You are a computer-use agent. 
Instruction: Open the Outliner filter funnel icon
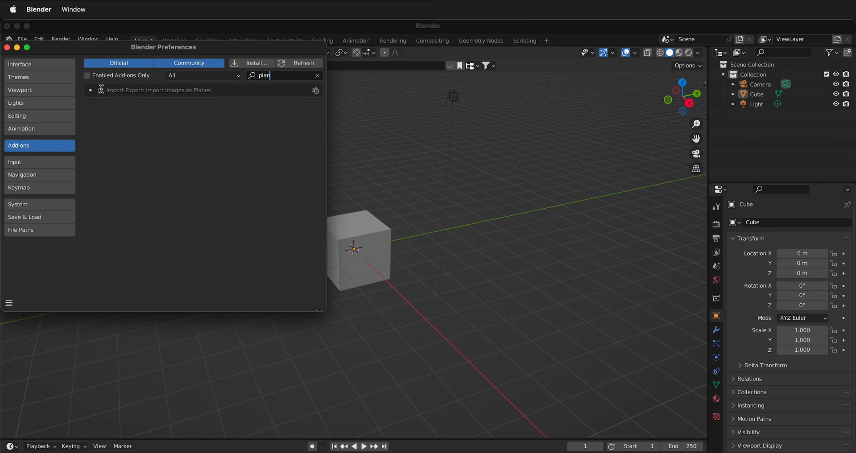point(832,53)
